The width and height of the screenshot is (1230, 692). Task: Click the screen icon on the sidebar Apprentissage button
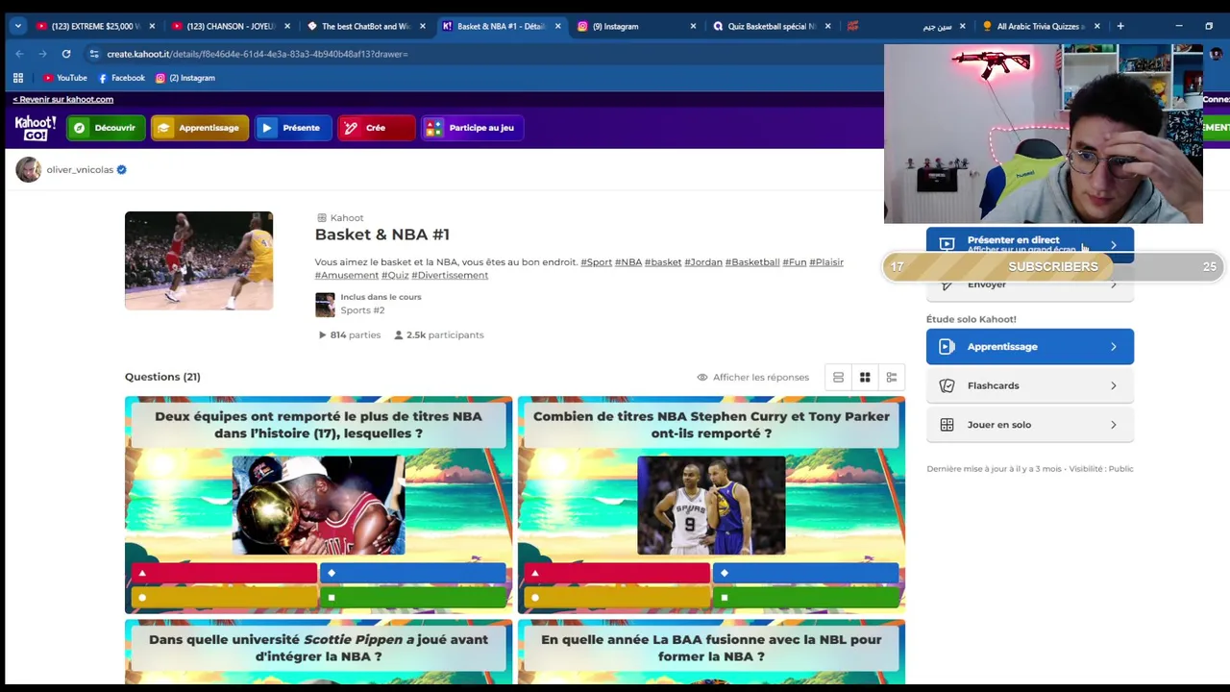tap(947, 347)
